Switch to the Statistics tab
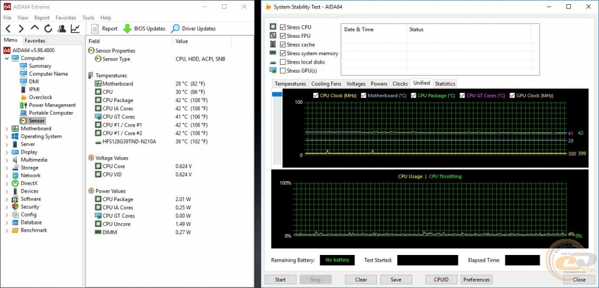This screenshot has width=599, height=288. [x=445, y=83]
